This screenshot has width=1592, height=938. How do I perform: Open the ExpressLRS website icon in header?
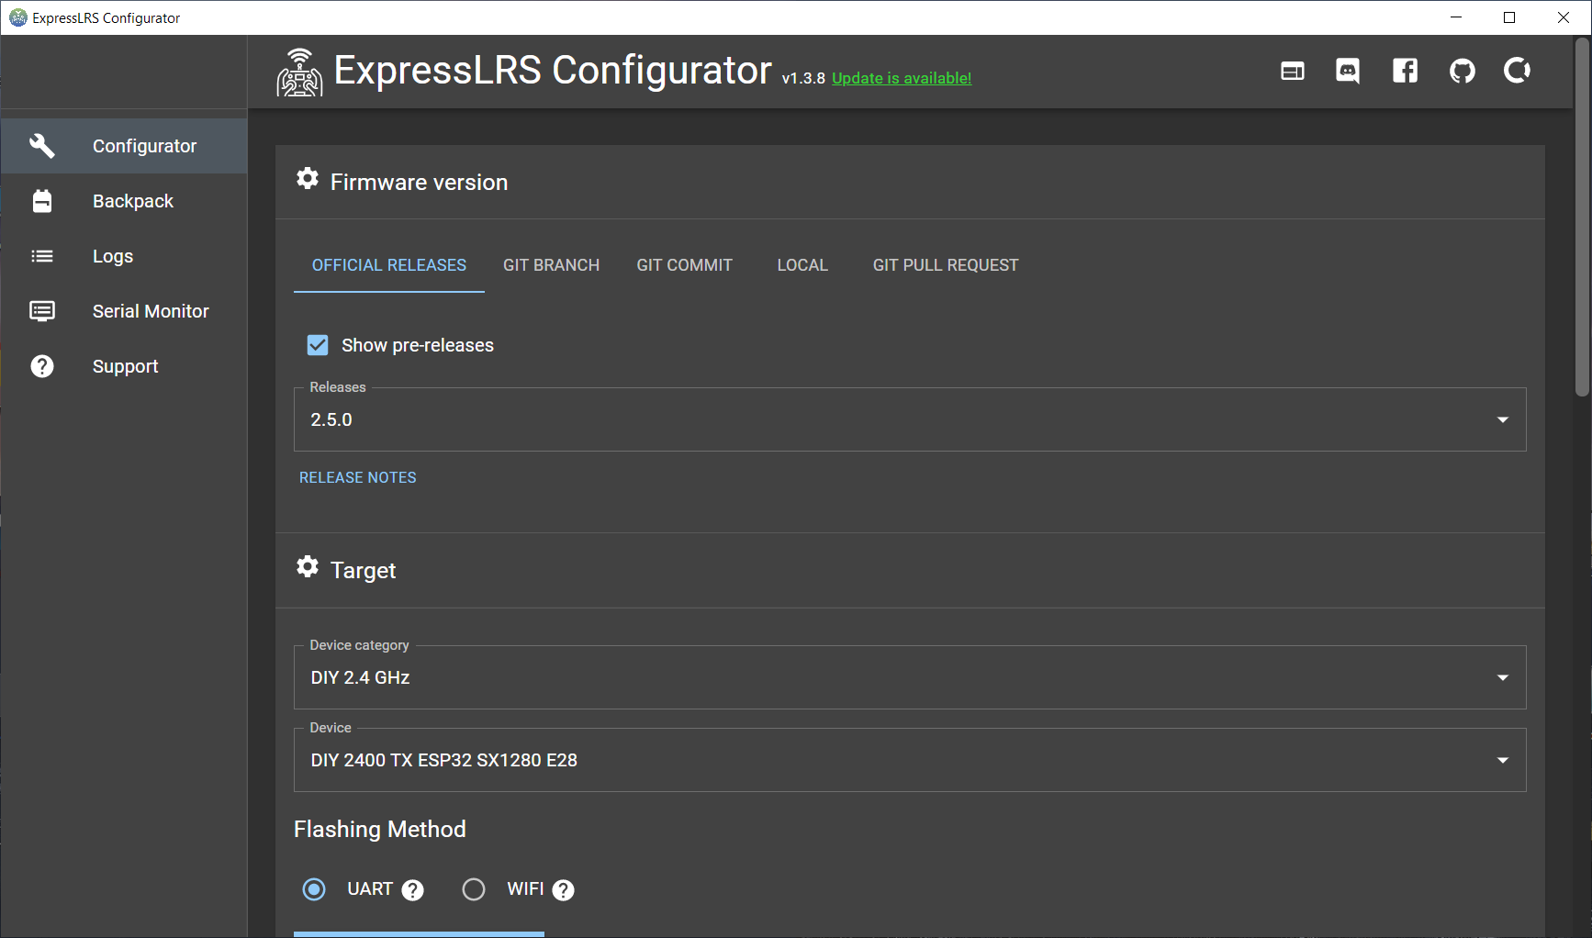coord(1293,71)
